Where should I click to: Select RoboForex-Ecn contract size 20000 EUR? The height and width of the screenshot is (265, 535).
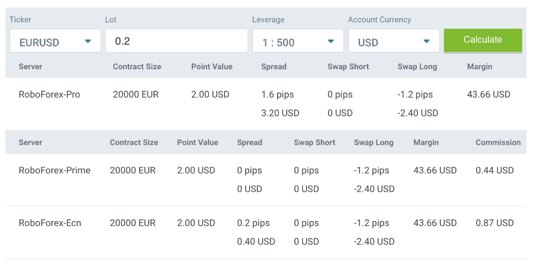click(x=133, y=223)
